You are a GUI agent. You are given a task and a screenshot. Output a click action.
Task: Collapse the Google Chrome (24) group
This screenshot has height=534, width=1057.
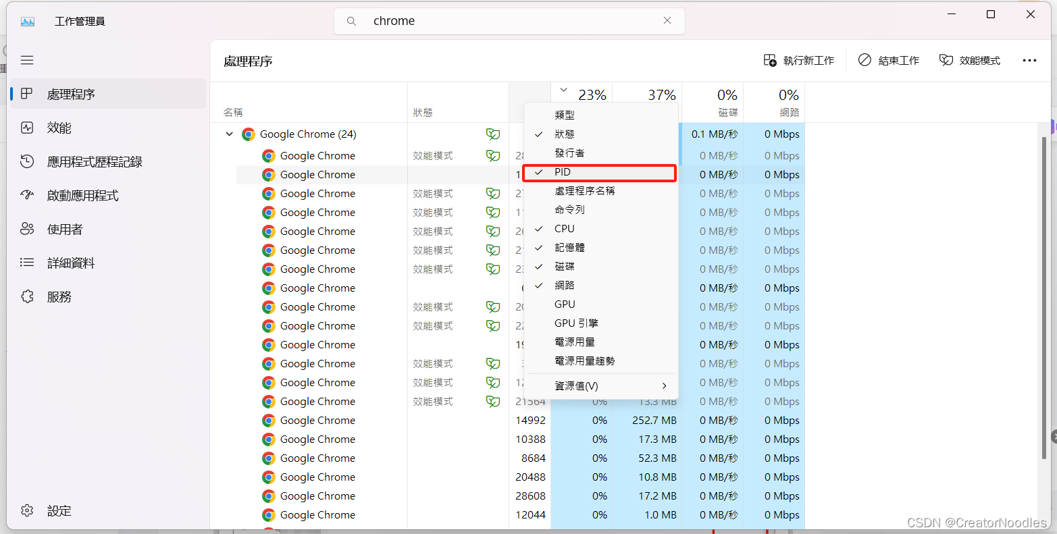(x=230, y=134)
